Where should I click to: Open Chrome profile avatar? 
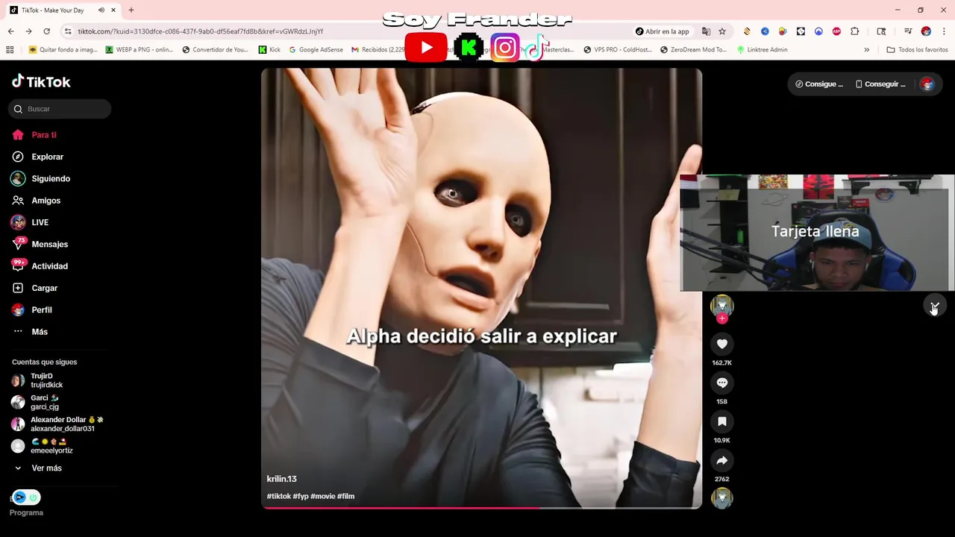coord(926,31)
